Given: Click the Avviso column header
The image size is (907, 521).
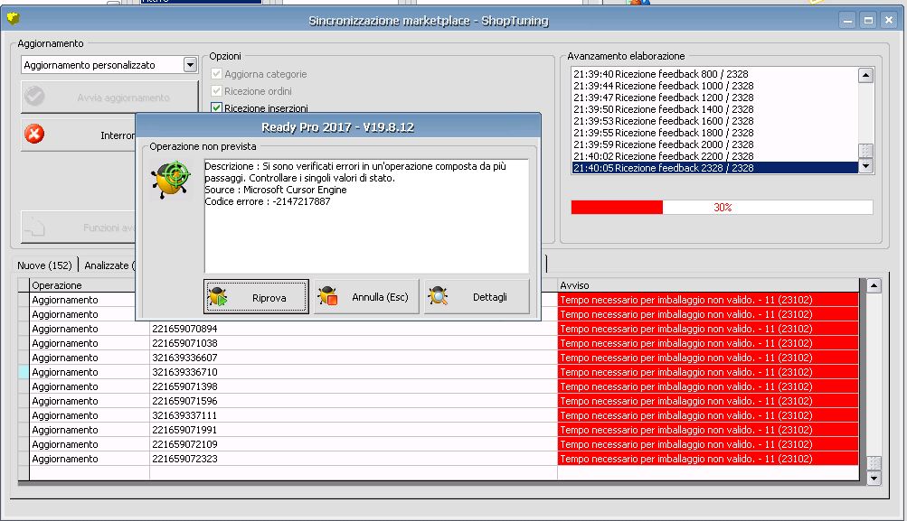Looking at the screenshot, I should [708, 285].
